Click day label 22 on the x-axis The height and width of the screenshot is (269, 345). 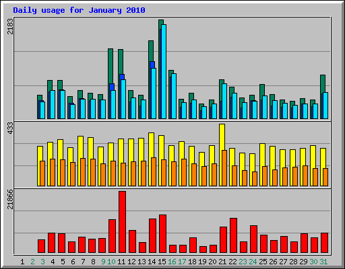[232, 262]
